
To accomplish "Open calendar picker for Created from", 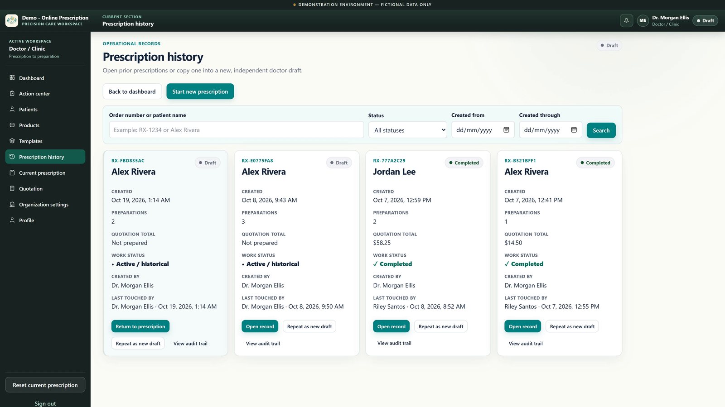I will (506, 130).
